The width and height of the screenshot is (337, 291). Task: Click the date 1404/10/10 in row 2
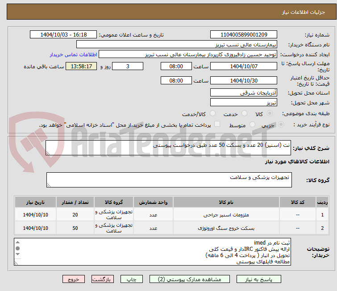tap(35, 228)
